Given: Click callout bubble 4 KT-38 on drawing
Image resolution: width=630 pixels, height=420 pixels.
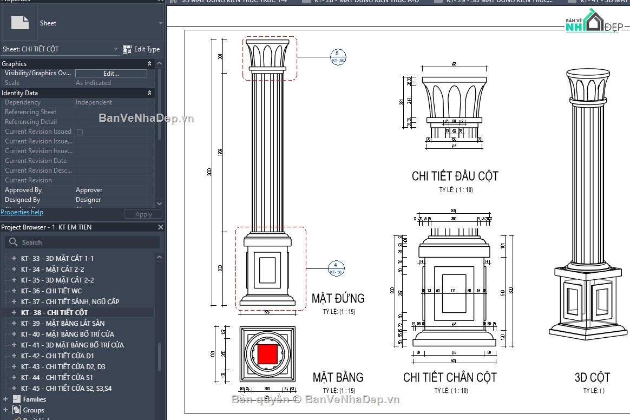Looking at the screenshot, I should 336,268.
